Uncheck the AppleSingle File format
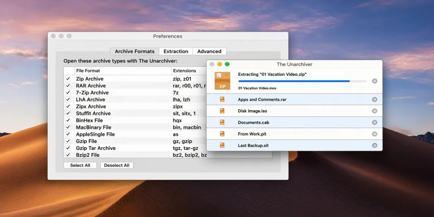The height and width of the screenshot is (217, 434). (68, 134)
